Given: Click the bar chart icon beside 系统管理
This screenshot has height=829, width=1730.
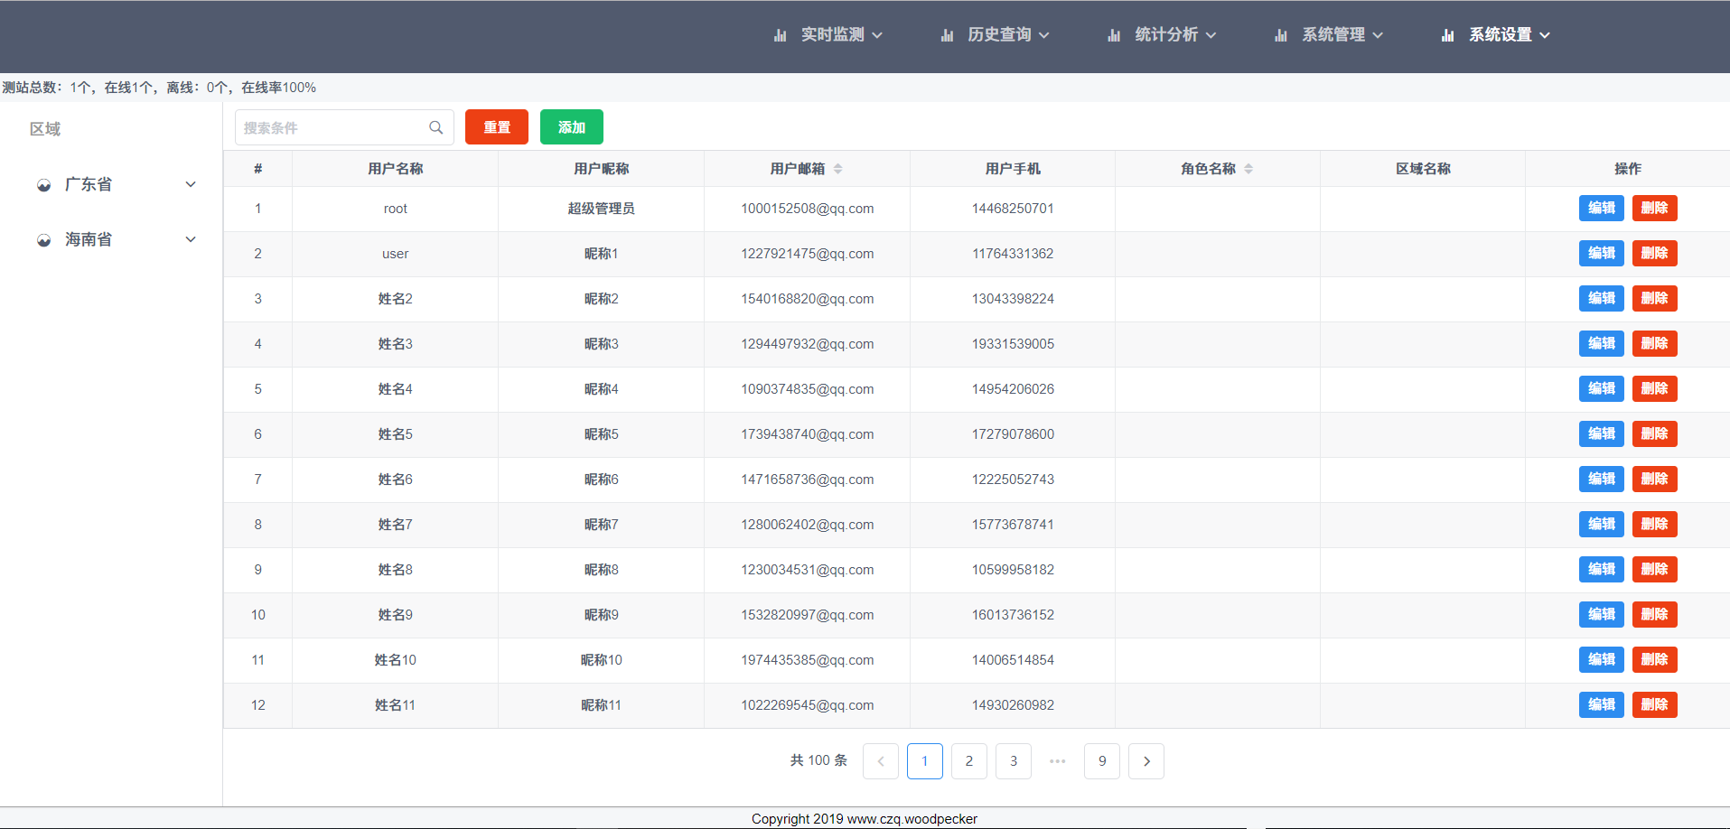Looking at the screenshot, I should pyautogui.click(x=1281, y=35).
